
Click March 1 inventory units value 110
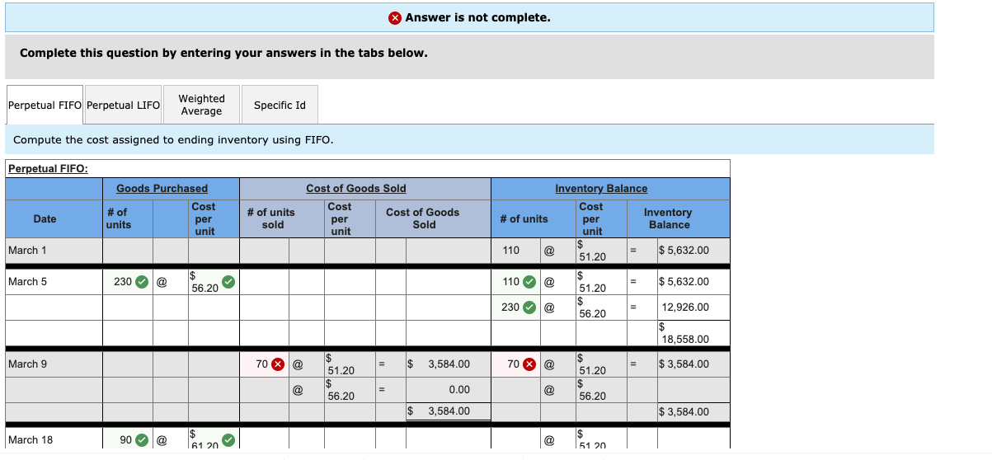coord(510,251)
